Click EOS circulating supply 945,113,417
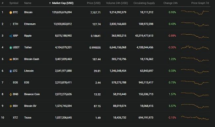Image resolution: width=215 pixels, height=127 pixels. pos(146,82)
